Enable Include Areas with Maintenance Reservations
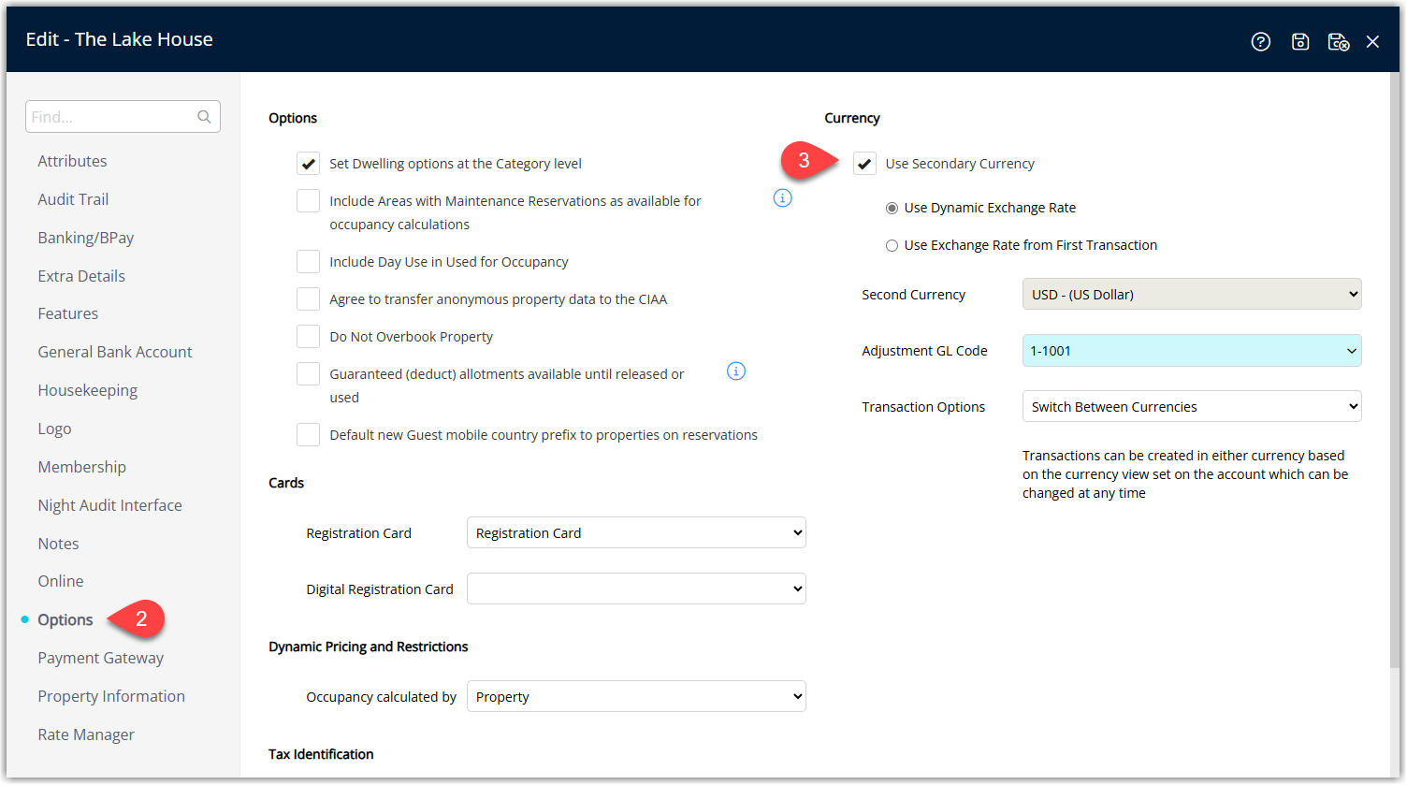This screenshot has width=1407, height=785. point(308,201)
